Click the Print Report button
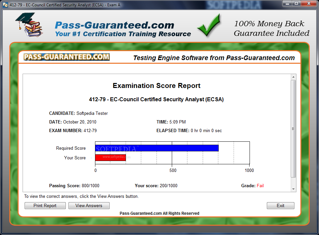 coord(45,205)
